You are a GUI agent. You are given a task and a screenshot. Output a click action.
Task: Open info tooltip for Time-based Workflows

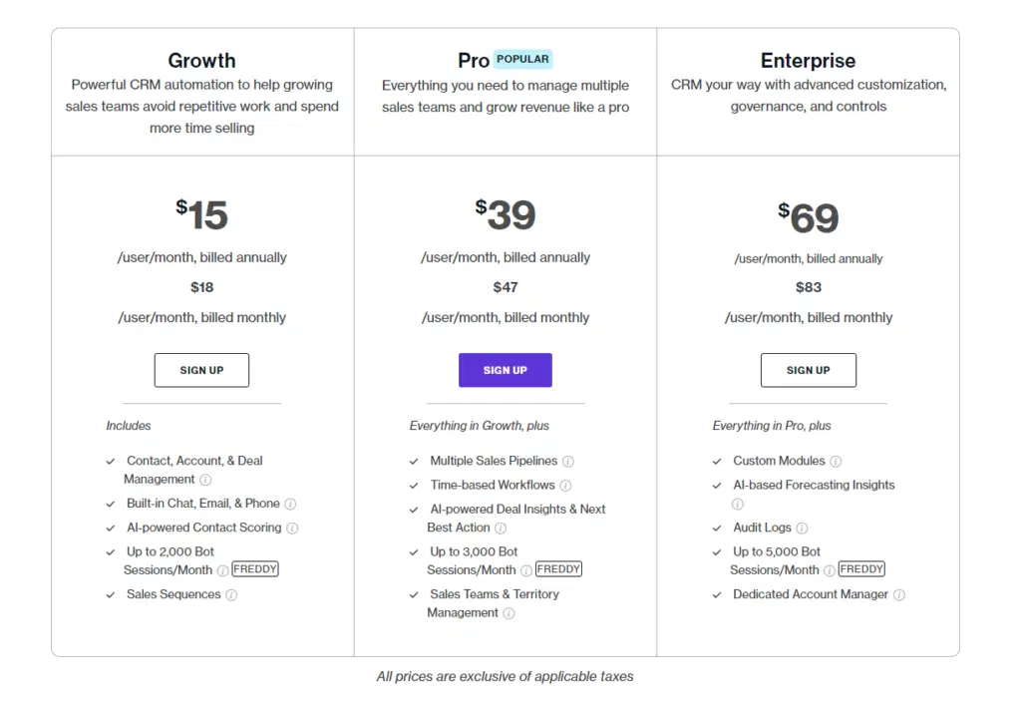(x=565, y=486)
